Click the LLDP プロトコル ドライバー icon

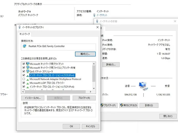tap(28, 83)
